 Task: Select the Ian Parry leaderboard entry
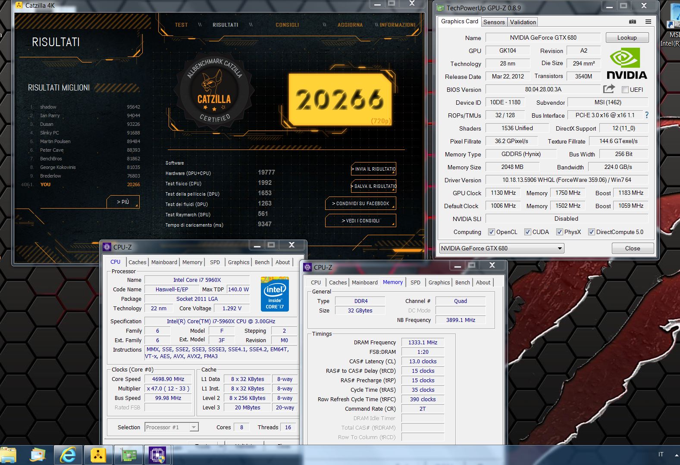pyautogui.click(x=85, y=115)
